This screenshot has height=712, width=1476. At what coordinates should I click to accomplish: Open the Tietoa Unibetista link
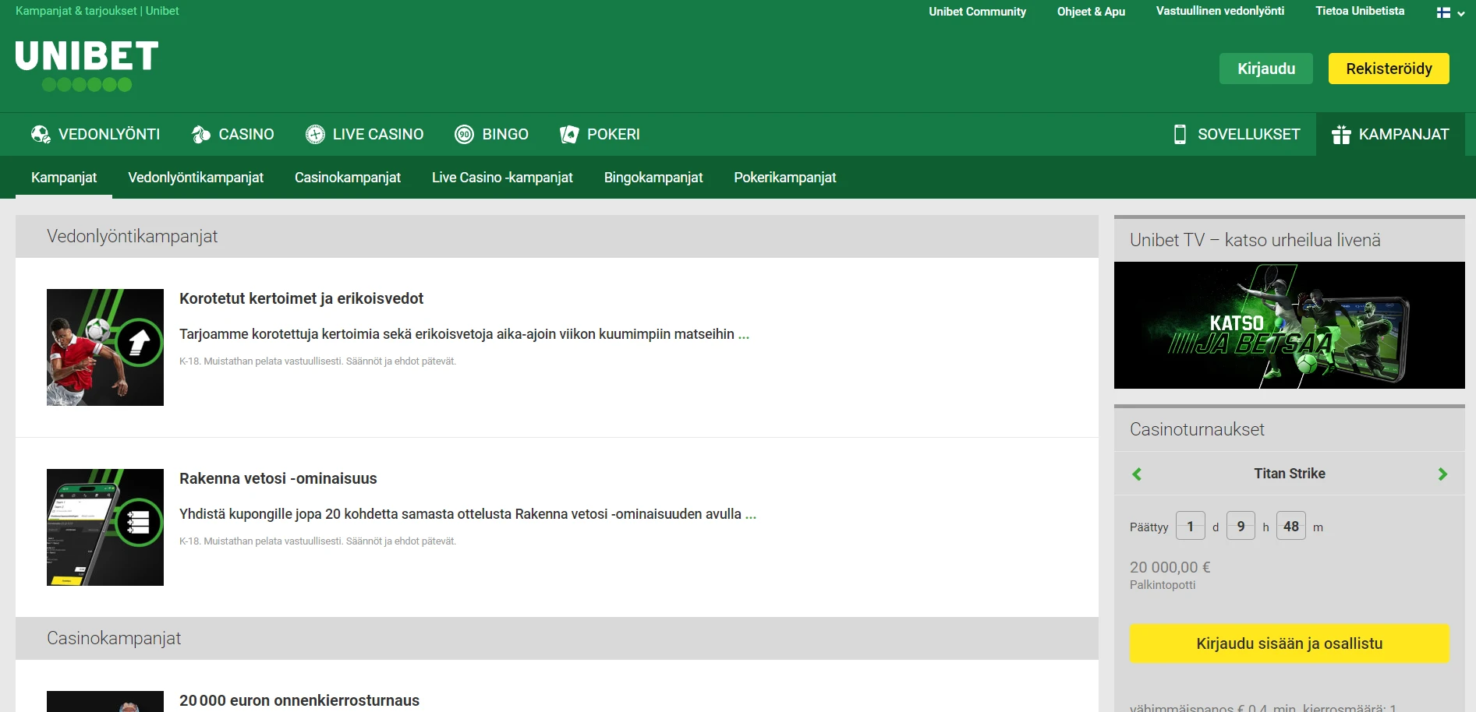pos(1360,11)
